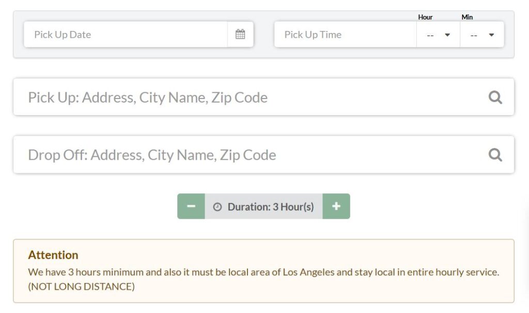Image resolution: width=529 pixels, height=313 pixels.
Task: Click the Pick Up address search icon
Action: (x=495, y=97)
